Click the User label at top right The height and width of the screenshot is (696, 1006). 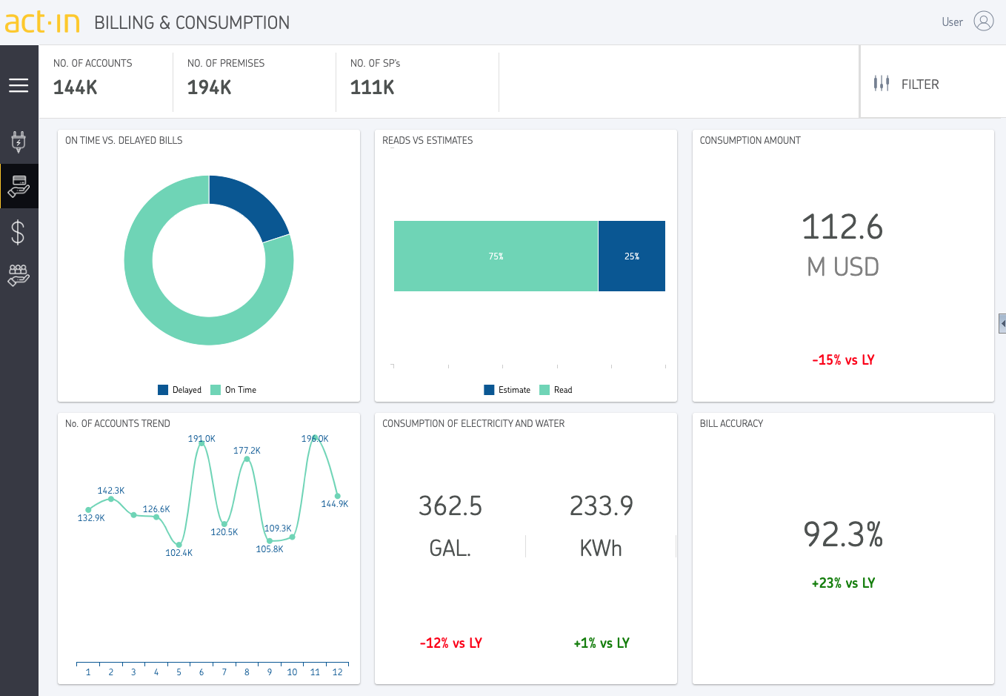point(952,22)
